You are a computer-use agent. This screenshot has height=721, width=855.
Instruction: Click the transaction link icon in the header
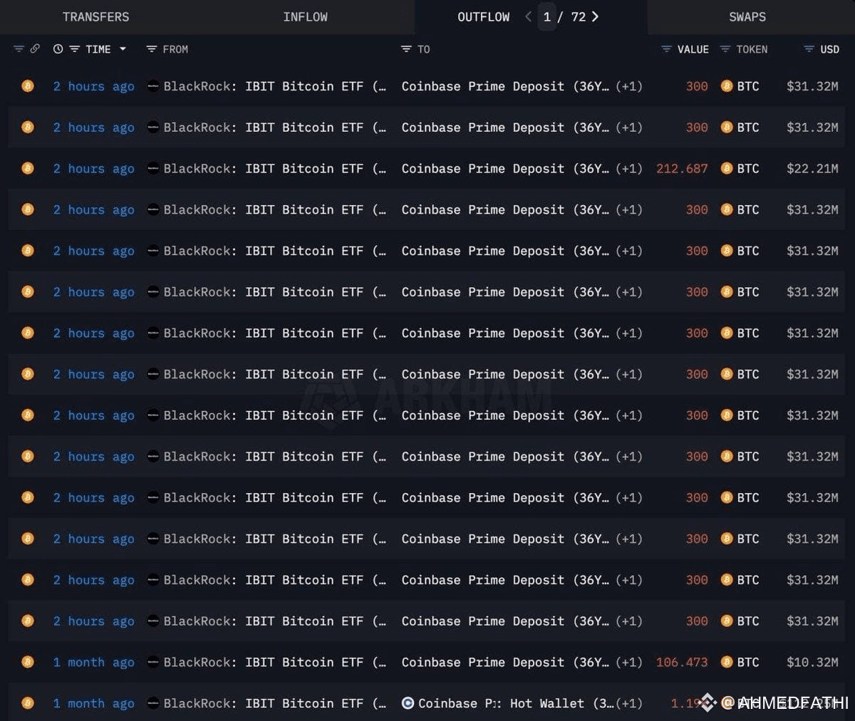pos(36,49)
